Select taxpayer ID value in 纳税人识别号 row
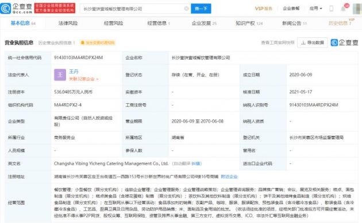362x223 pixels. (x=314, y=105)
